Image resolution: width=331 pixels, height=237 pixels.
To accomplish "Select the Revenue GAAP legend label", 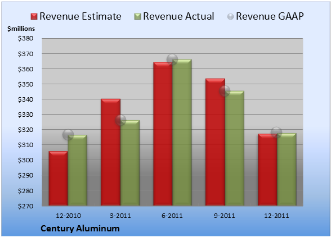I will [270, 16].
